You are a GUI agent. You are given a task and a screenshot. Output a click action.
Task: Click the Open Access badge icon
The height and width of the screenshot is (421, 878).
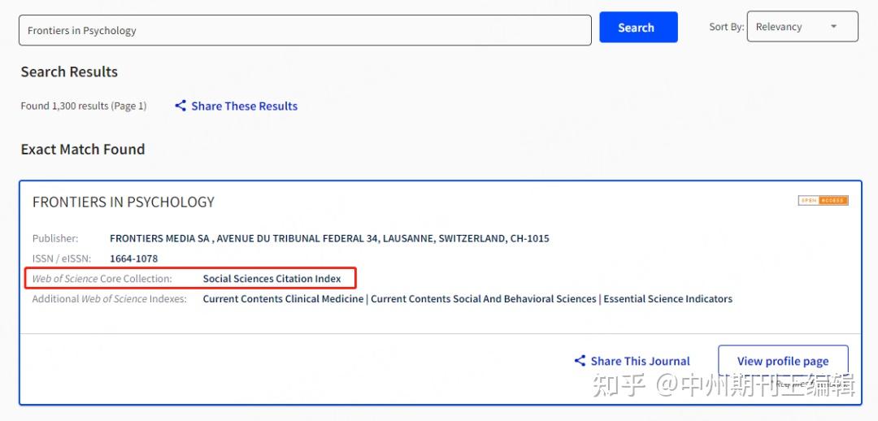click(x=823, y=201)
